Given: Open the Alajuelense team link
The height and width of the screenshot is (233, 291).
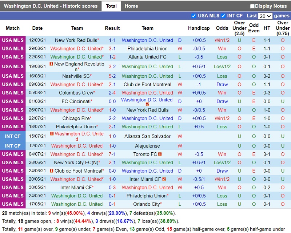Looking at the screenshot, I should [147, 146].
